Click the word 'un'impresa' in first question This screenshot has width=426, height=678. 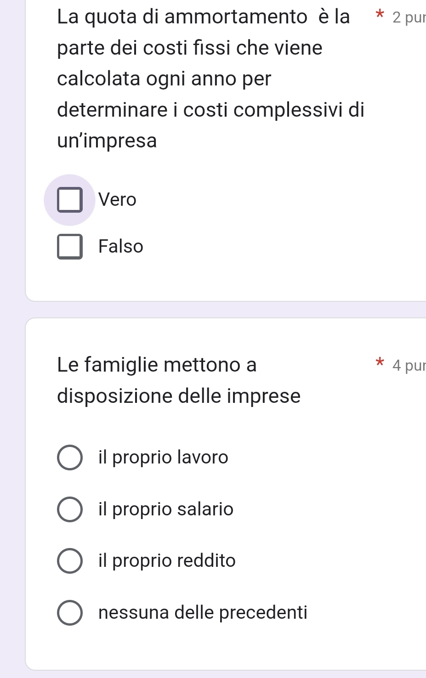(x=107, y=141)
